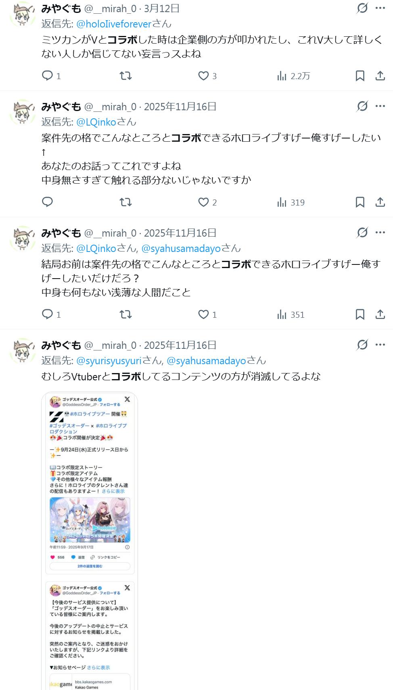Click Grok icon on the first tweet
Viewport: 393px width, 690px height.
point(362,8)
